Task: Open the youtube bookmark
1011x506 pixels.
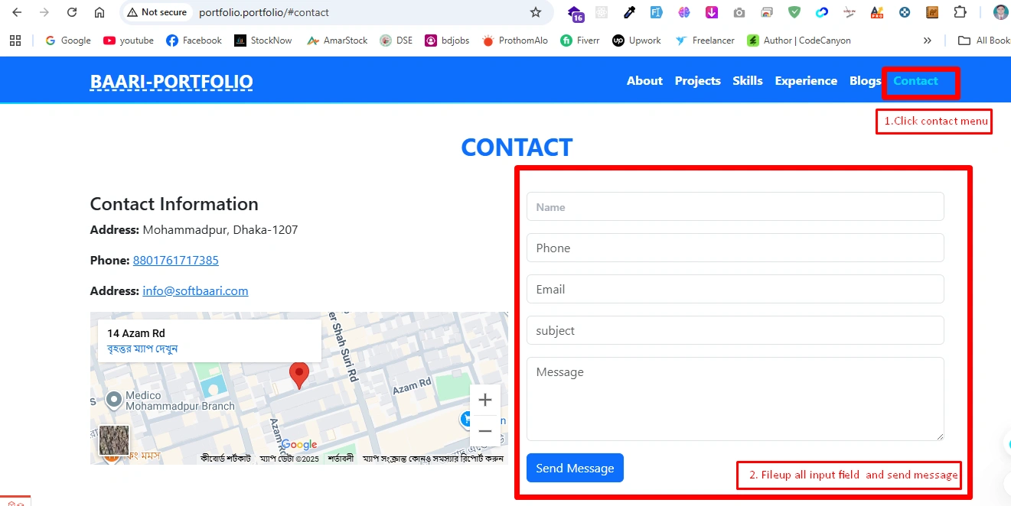Action: (x=129, y=41)
